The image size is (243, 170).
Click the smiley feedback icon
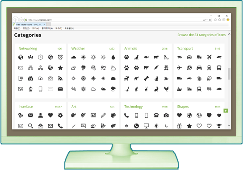tap(228, 20)
